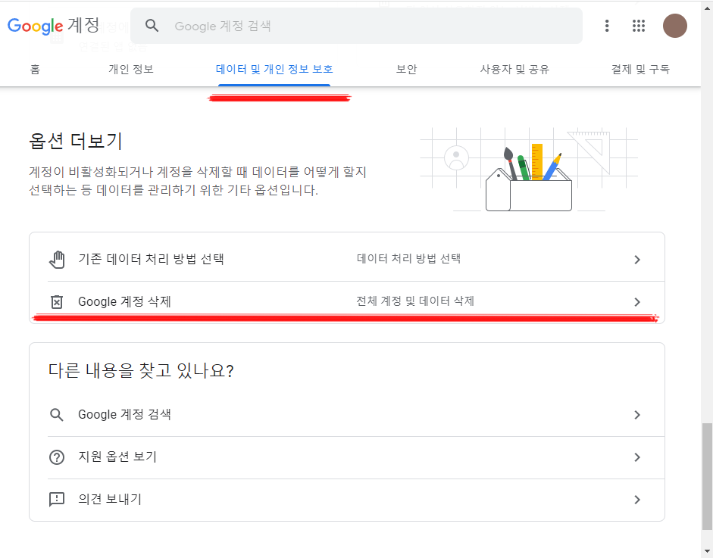Viewport: 713px width, 558px height.
Task: Click the search magnifier icon in search bar
Action: tap(152, 26)
